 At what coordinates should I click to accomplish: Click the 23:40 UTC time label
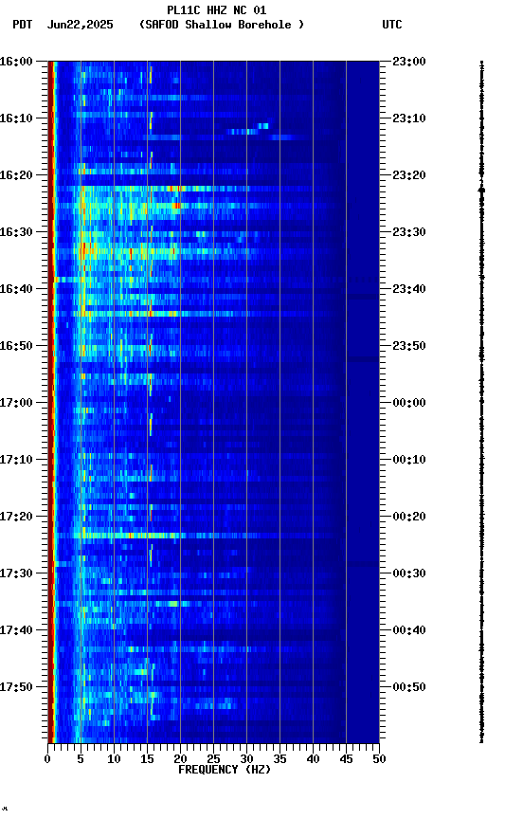(x=409, y=289)
